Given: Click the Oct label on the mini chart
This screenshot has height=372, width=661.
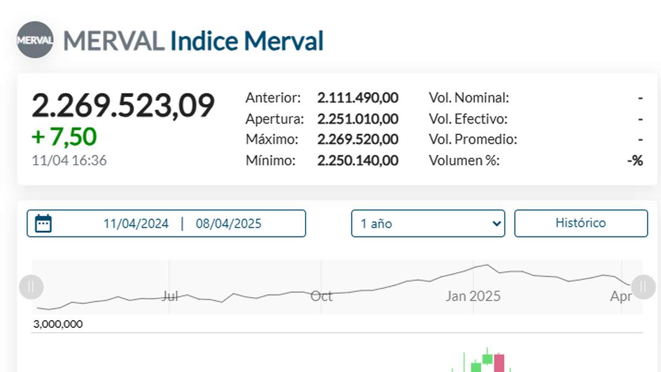Looking at the screenshot, I should (322, 296).
